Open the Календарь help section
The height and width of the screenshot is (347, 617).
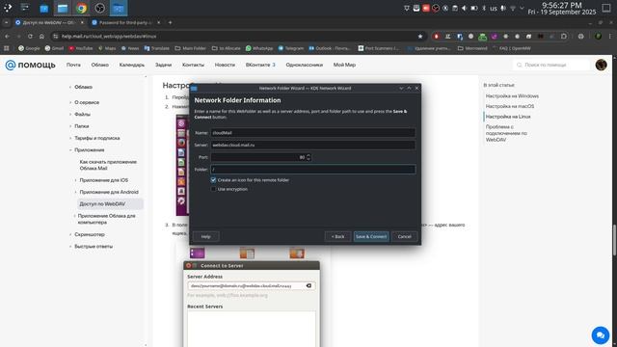(132, 65)
